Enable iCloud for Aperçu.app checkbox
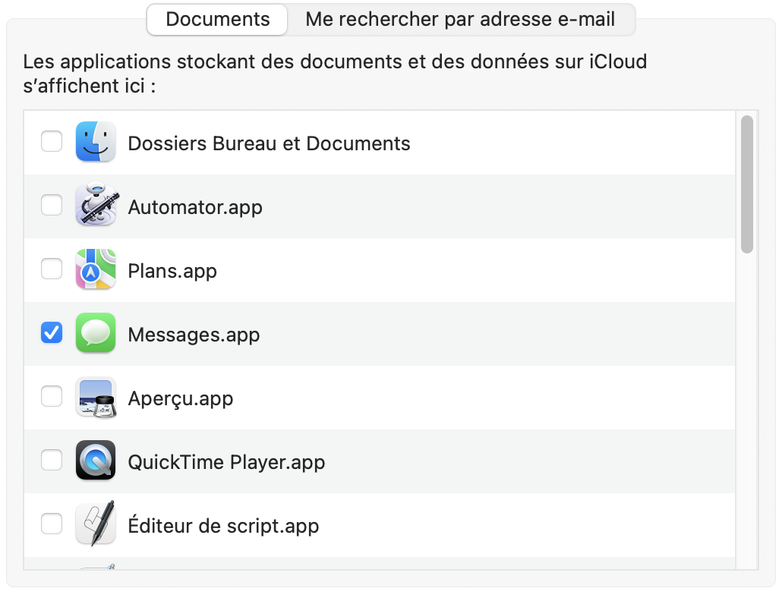 tap(52, 396)
